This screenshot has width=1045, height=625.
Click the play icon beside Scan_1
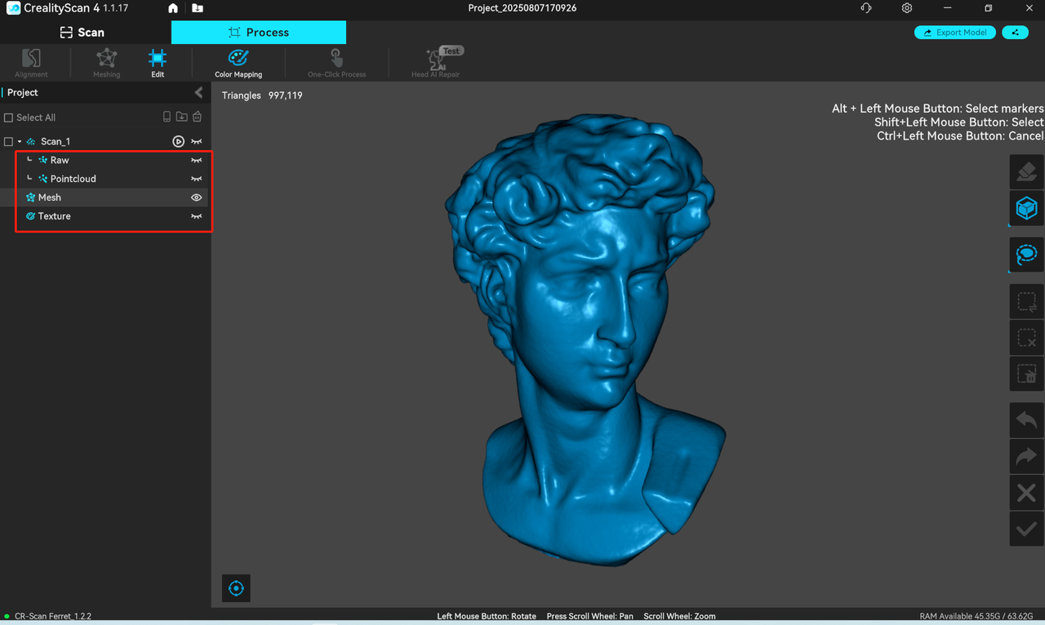[x=178, y=142]
